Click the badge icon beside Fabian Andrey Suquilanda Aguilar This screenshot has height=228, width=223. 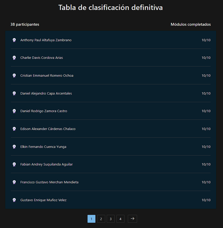point(14,164)
